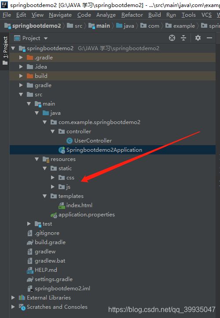Open the Edit menu
Image resolution: width=220 pixels, height=318 pixels.
[21, 15]
